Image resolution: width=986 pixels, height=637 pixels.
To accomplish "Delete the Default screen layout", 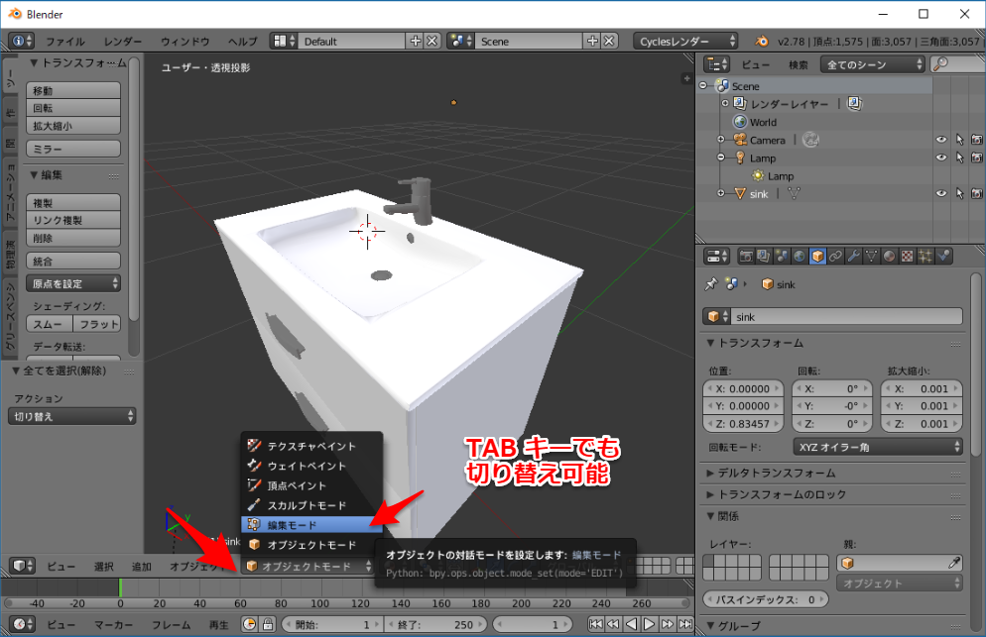I will pyautogui.click(x=432, y=41).
